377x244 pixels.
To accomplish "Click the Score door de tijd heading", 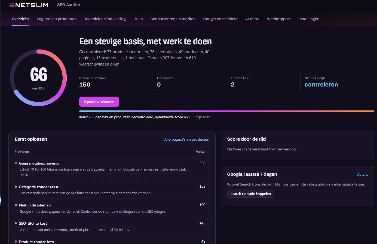I will tap(246, 139).
